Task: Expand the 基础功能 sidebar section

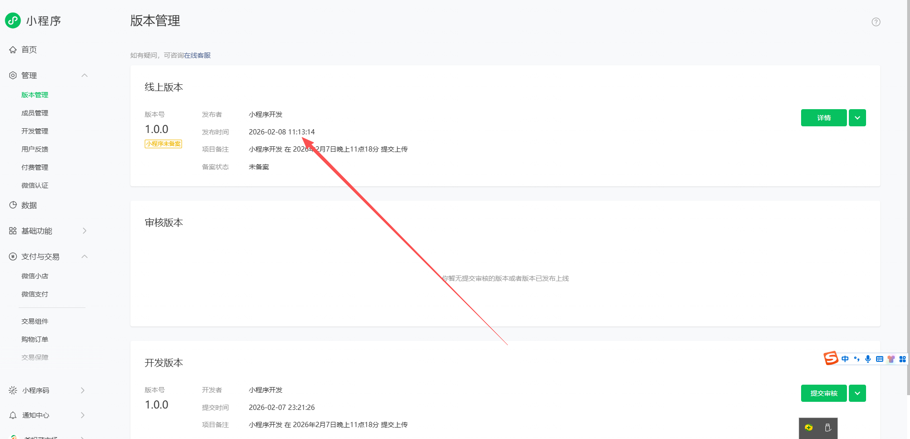Action: (x=85, y=231)
